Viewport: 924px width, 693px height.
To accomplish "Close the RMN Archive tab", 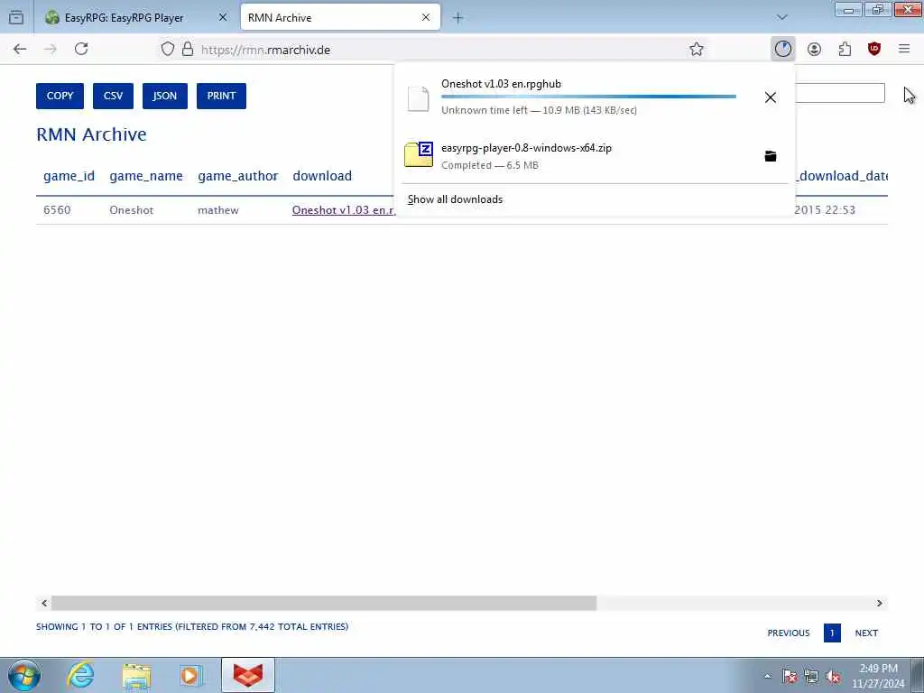I will [x=426, y=18].
